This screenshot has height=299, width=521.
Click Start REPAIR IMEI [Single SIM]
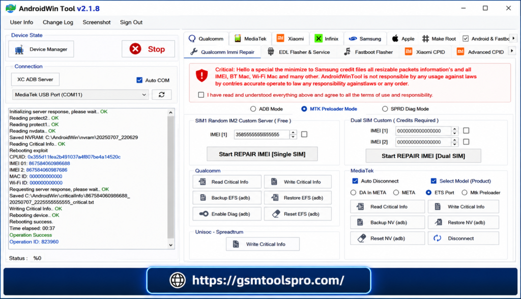point(262,154)
